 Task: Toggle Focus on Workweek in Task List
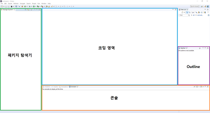coord(193,12)
